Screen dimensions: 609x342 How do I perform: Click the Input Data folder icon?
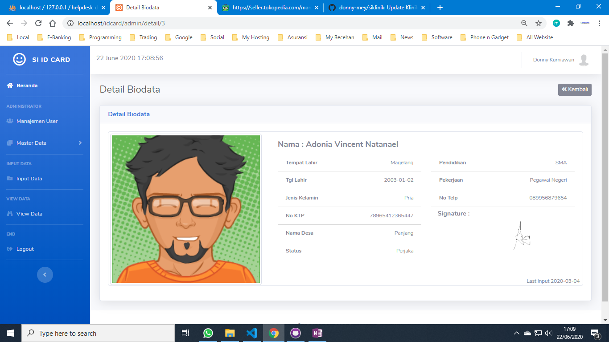click(10, 179)
